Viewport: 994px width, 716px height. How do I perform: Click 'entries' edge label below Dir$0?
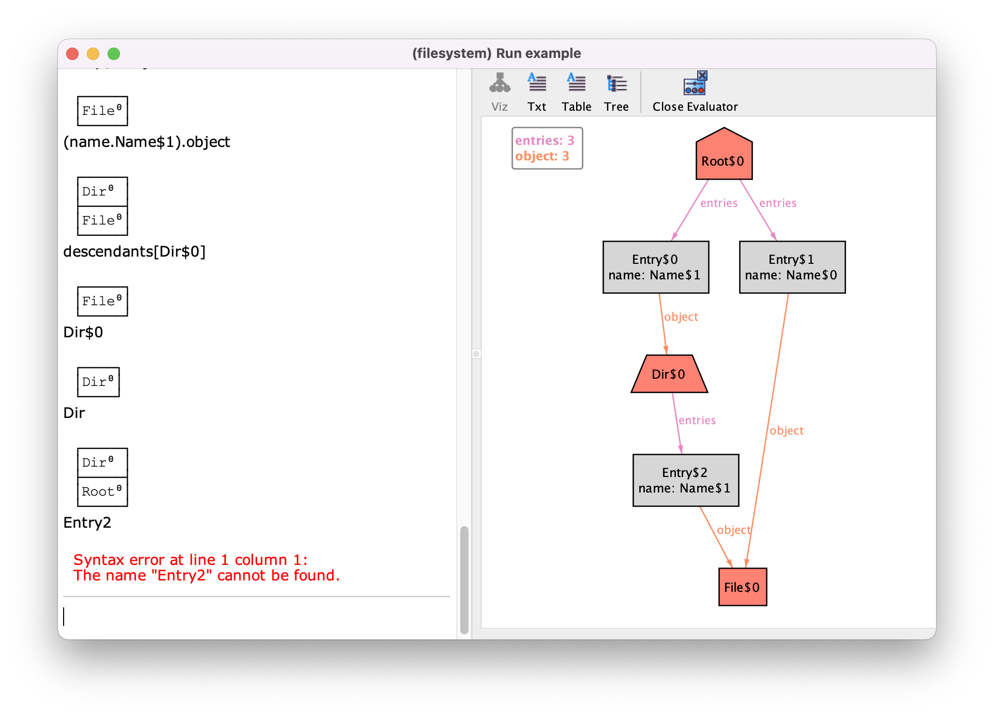point(697,420)
